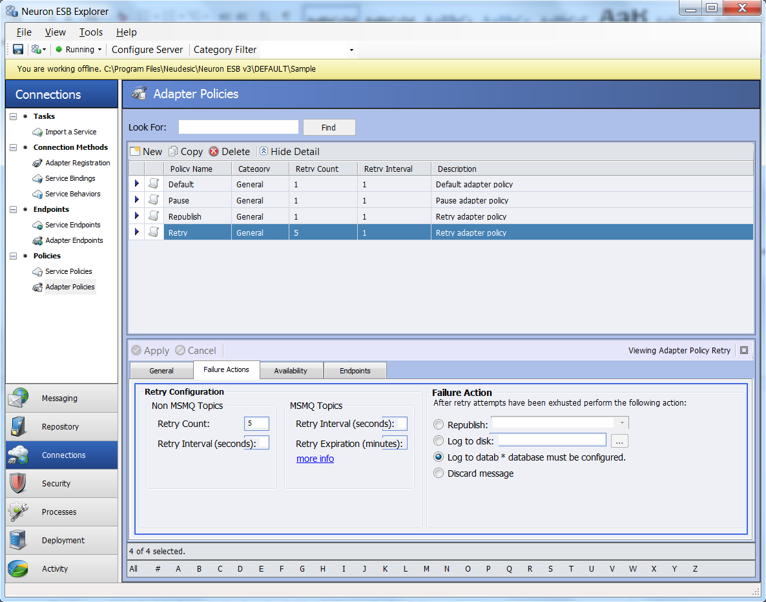Open the Deployment section icon

[17, 540]
